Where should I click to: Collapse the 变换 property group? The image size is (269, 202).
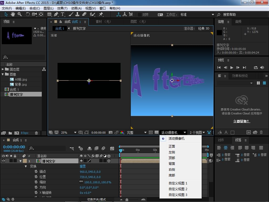click(x=26, y=166)
